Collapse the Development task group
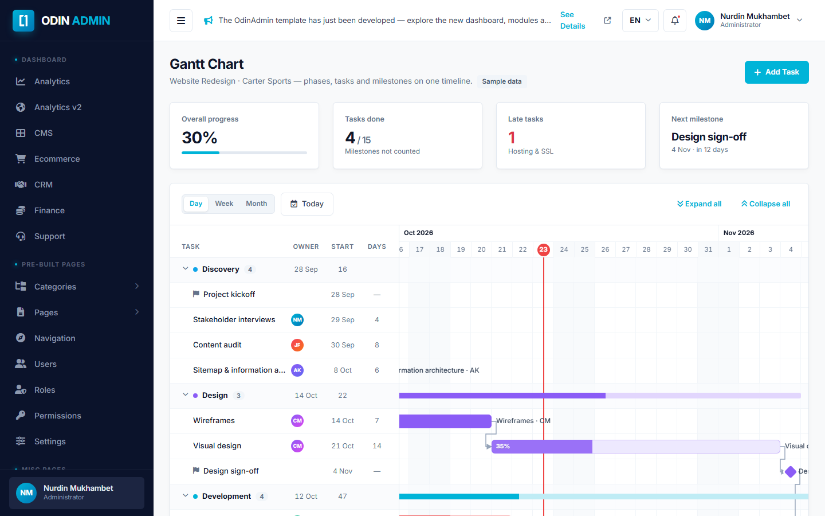This screenshot has width=825, height=516. pyautogui.click(x=186, y=496)
